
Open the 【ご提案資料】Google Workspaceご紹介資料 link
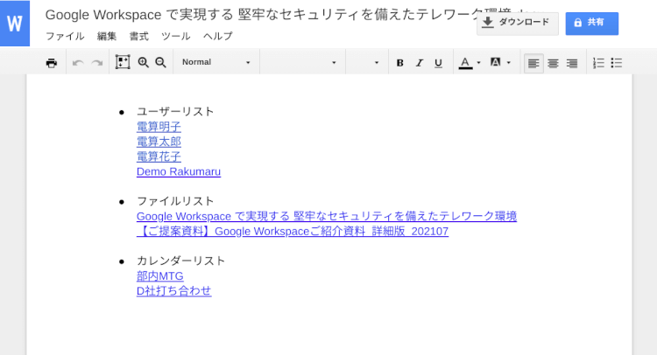(x=293, y=231)
